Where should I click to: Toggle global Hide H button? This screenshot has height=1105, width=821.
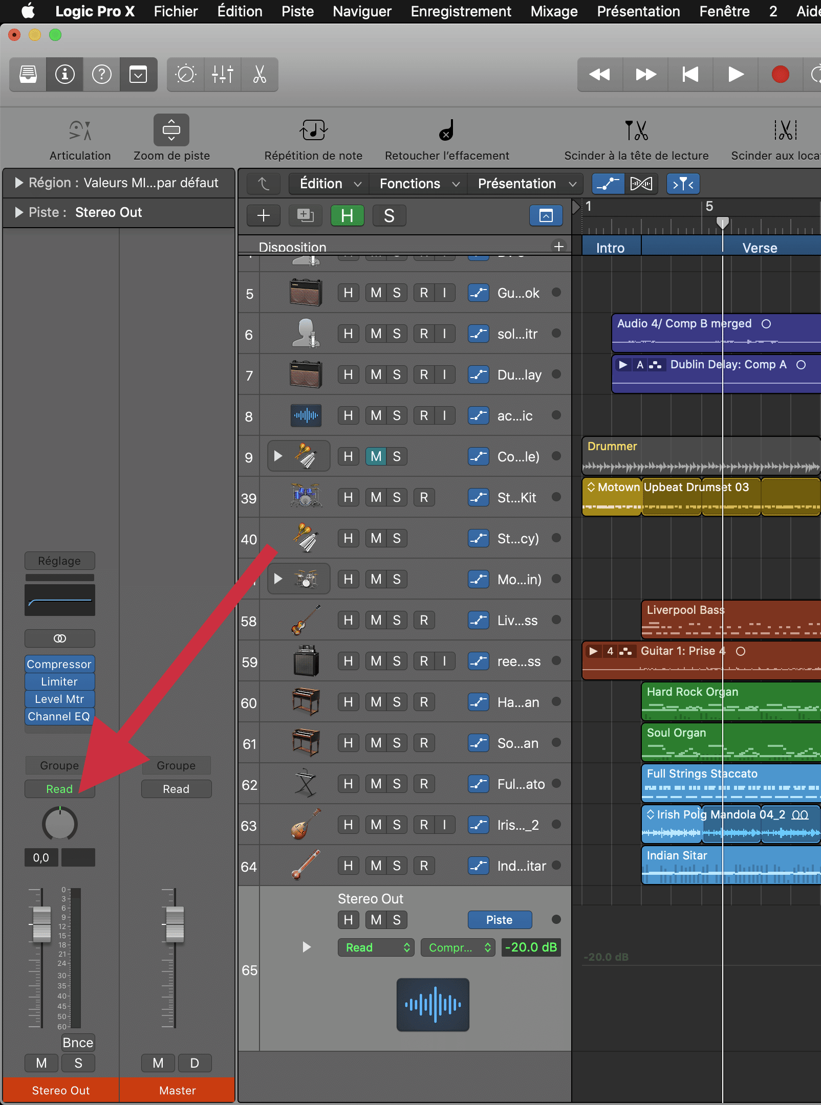point(347,215)
